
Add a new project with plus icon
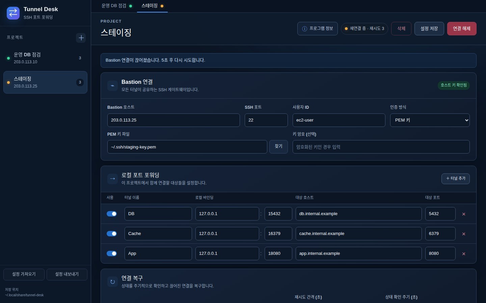point(81,38)
